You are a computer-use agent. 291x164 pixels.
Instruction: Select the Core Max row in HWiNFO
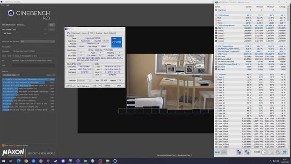coord(251,75)
